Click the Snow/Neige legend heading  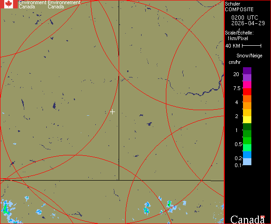249,56
